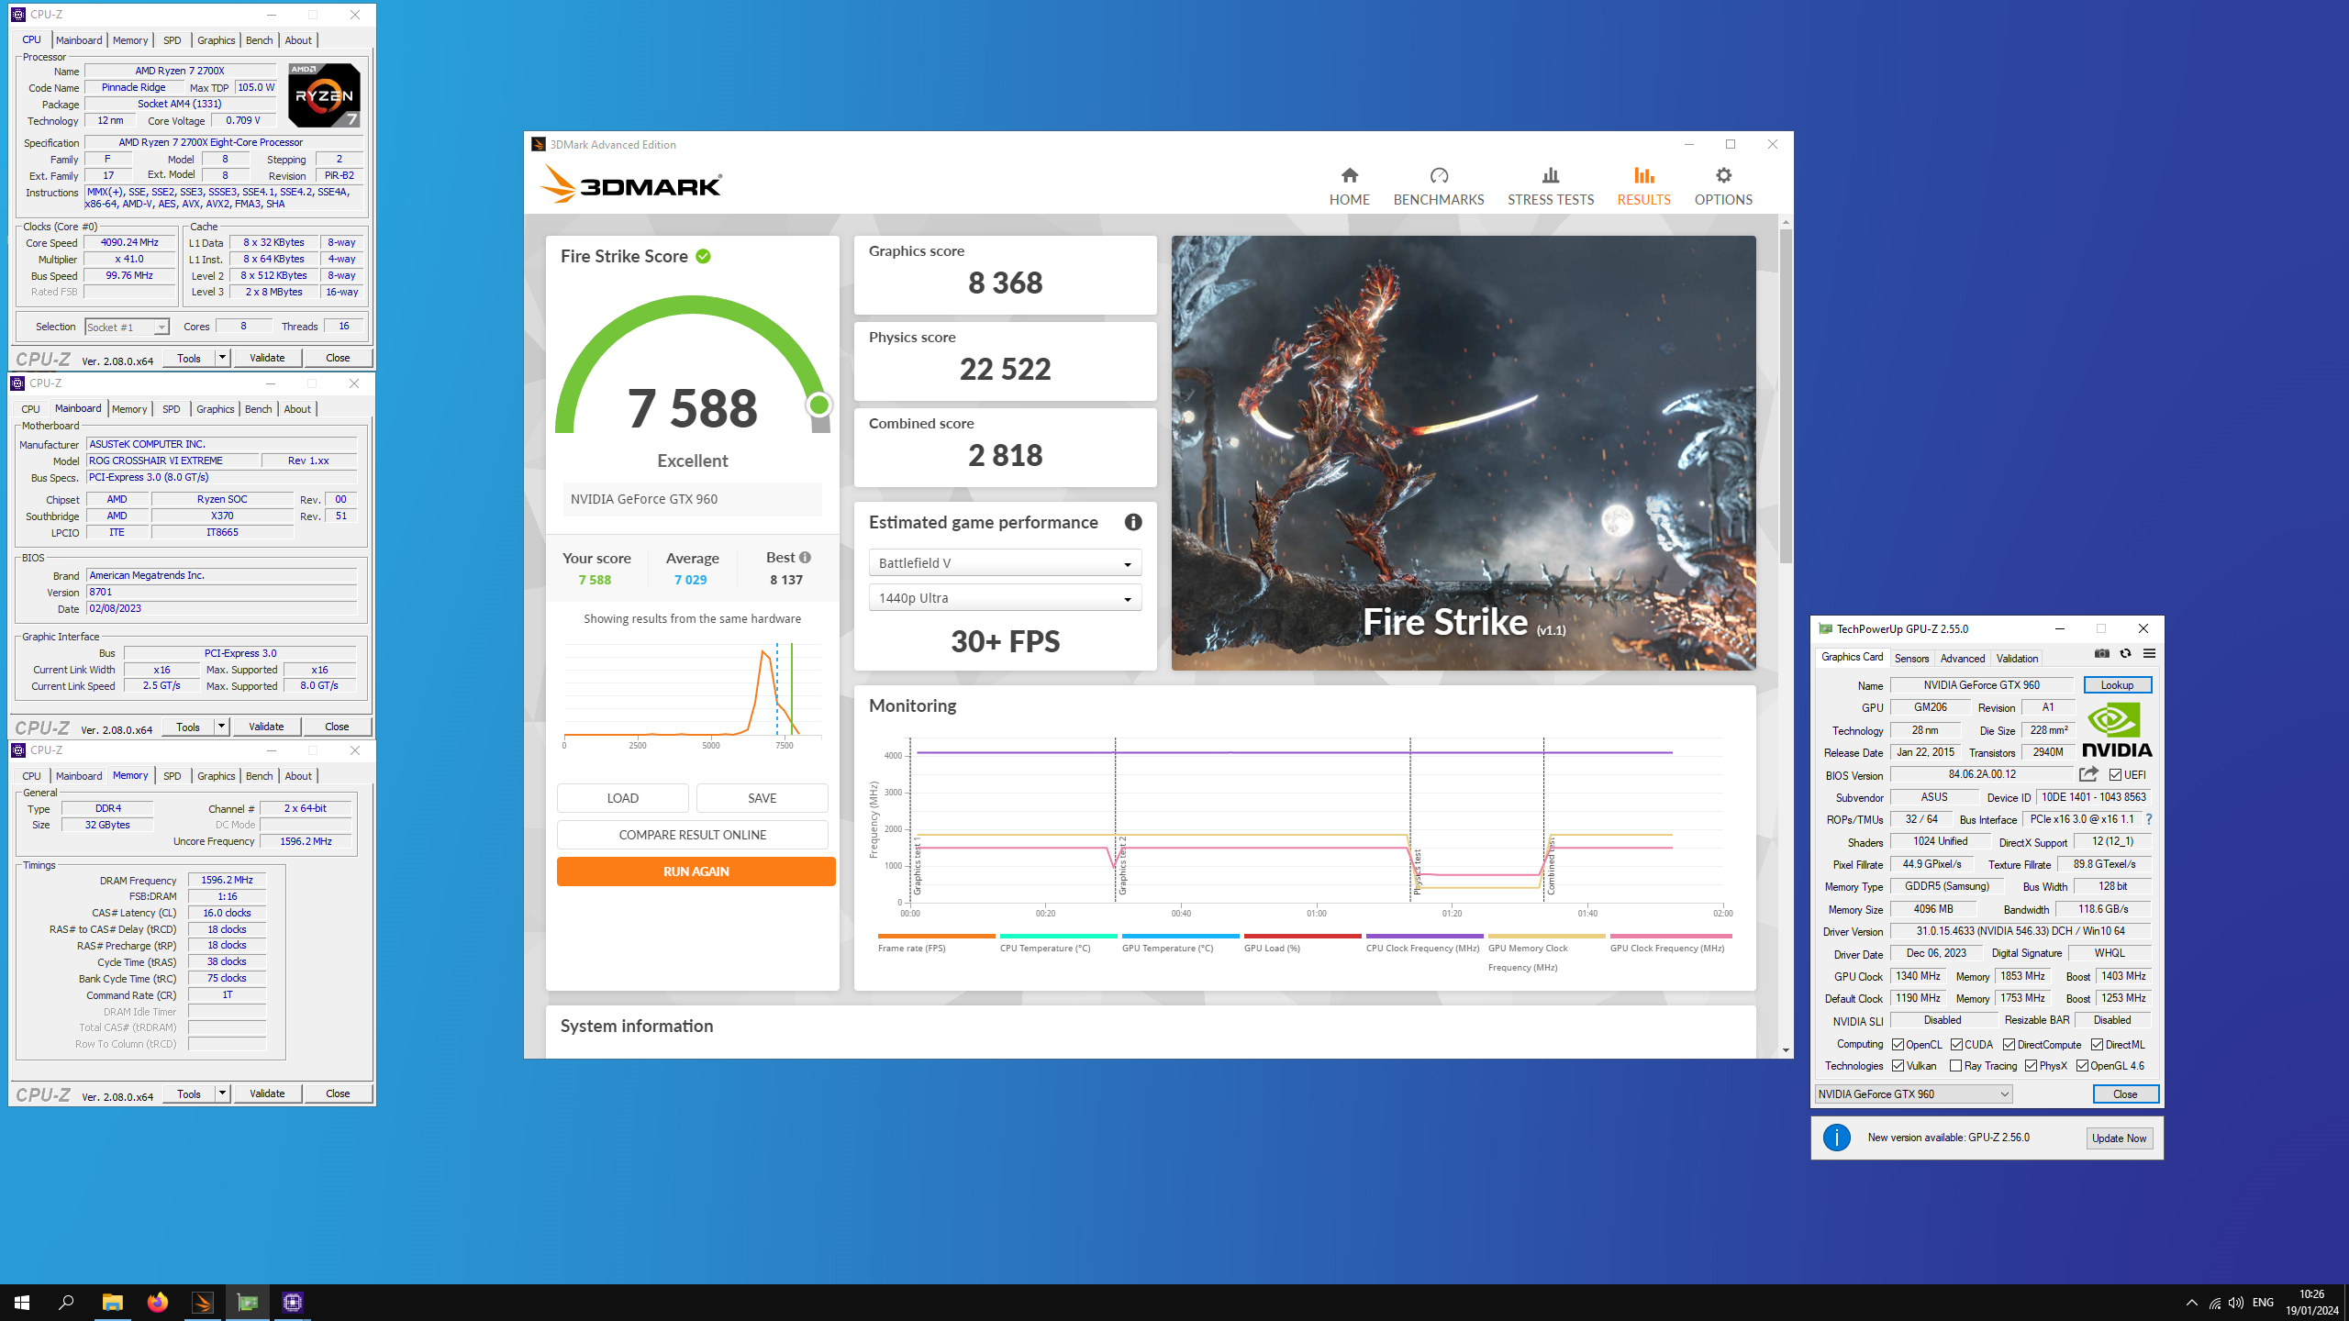
Task: Open Bench tab in top CPU-Z window
Action: 260,40
